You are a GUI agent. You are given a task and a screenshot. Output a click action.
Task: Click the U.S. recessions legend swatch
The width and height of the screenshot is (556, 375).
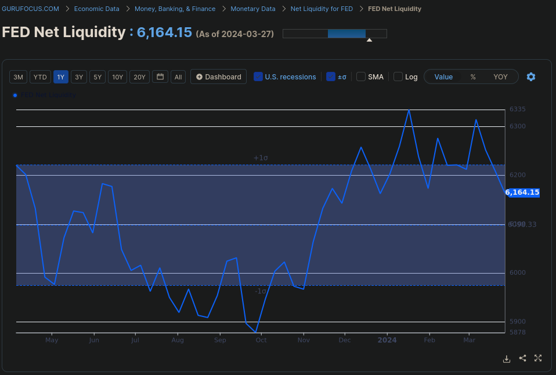coord(257,76)
